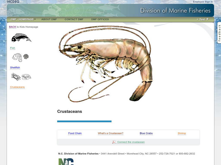Select ABOUT DMF in the navigation bar
Viewport: 221px width, 165px height.
tap(49, 19)
